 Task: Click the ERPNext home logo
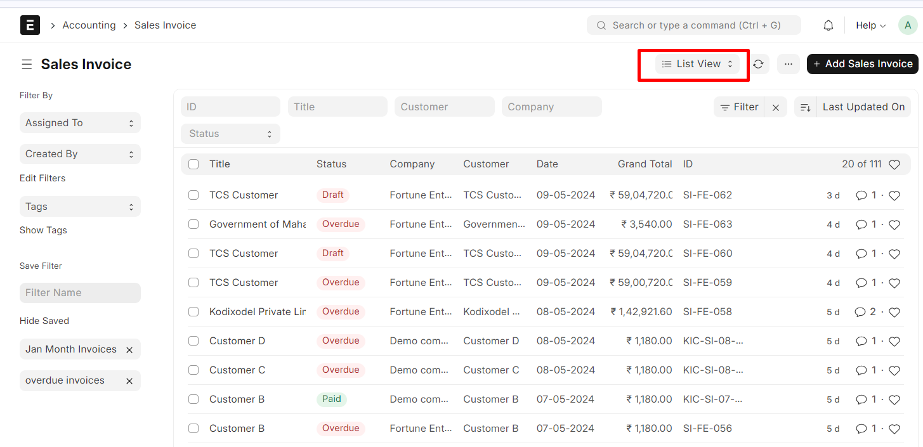tap(30, 25)
